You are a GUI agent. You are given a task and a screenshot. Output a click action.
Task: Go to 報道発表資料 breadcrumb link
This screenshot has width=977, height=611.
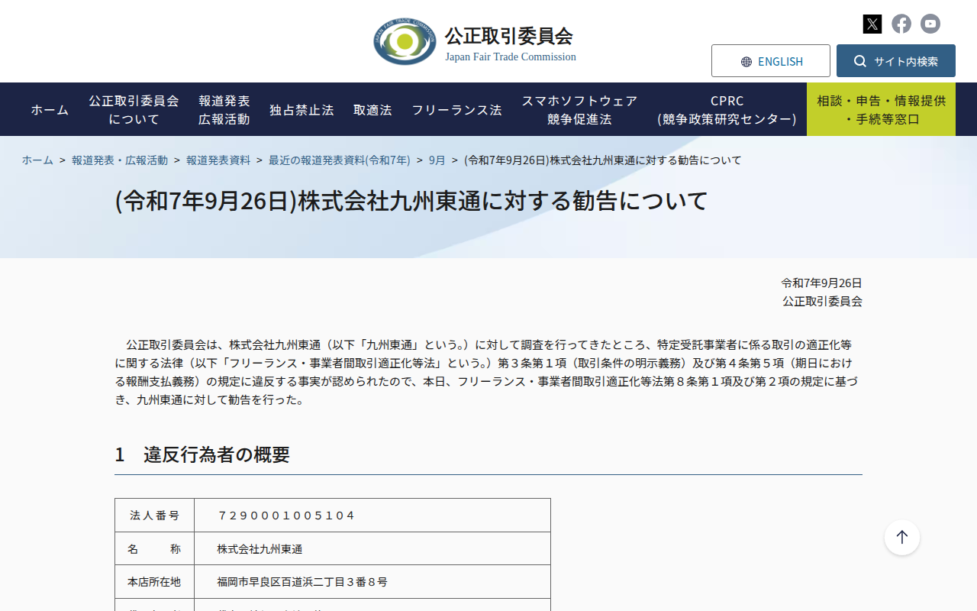point(218,160)
